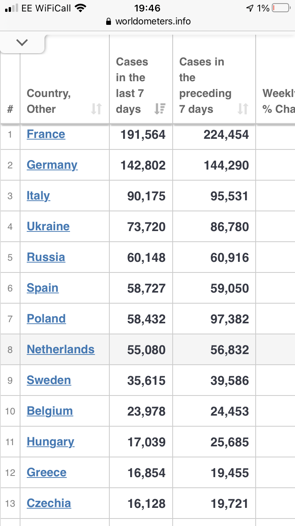Tap the # rank column header
Image resolution: width=295 pixels, height=526 pixels.
pyautogui.click(x=10, y=109)
